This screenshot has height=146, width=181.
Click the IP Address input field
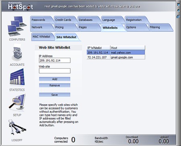pyautogui.click(x=55, y=61)
